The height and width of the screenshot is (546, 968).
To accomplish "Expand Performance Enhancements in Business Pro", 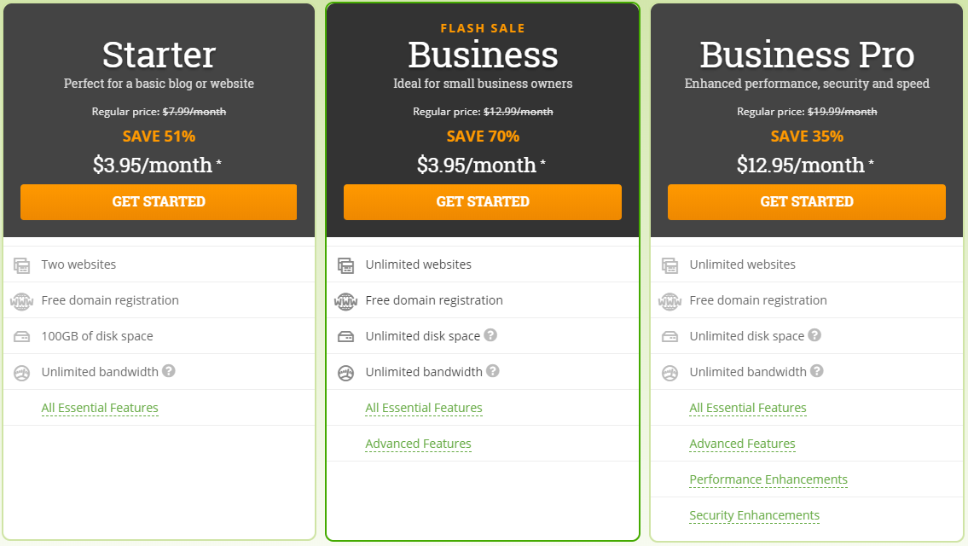I will pyautogui.click(x=768, y=479).
